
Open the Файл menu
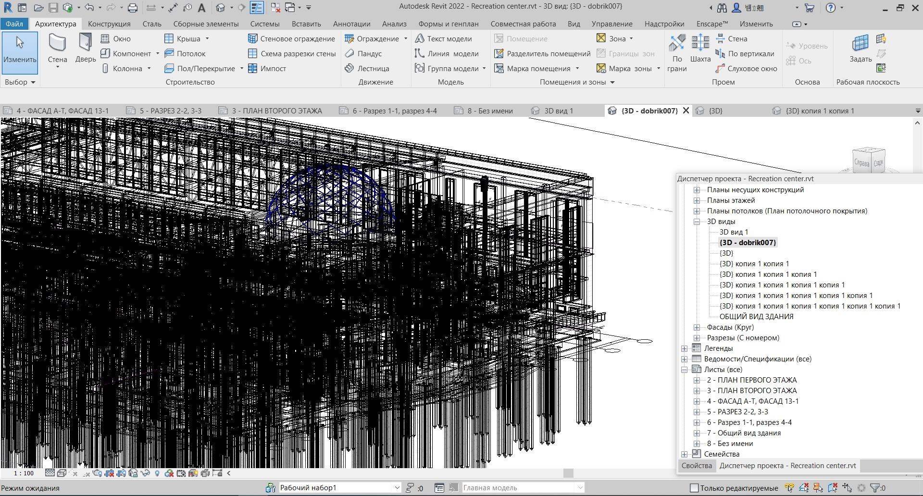(14, 24)
